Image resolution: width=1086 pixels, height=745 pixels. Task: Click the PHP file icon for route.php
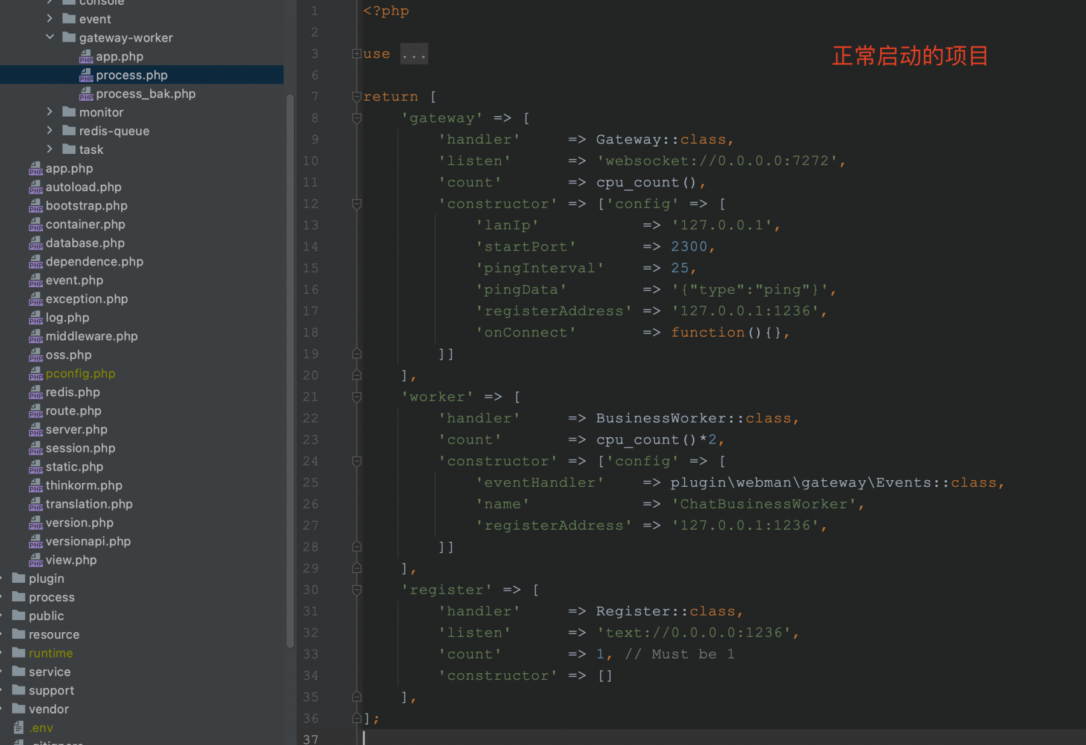(36, 411)
